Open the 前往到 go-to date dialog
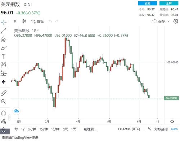This screenshot has height=142, width=180. (x=91, y=129)
